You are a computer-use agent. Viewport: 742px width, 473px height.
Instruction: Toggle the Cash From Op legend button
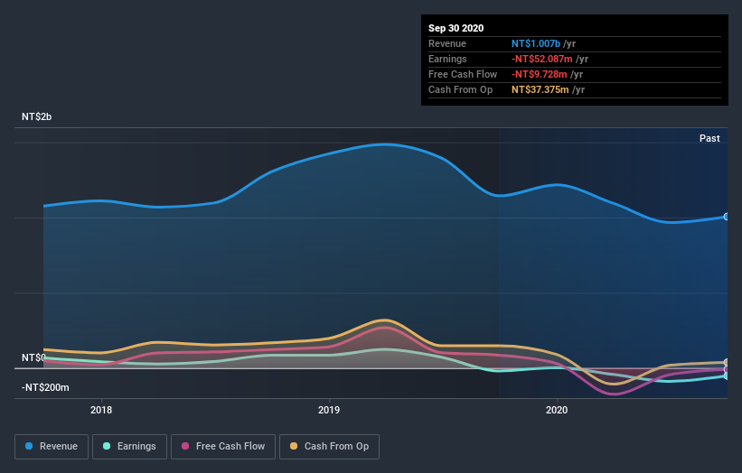[x=329, y=447]
